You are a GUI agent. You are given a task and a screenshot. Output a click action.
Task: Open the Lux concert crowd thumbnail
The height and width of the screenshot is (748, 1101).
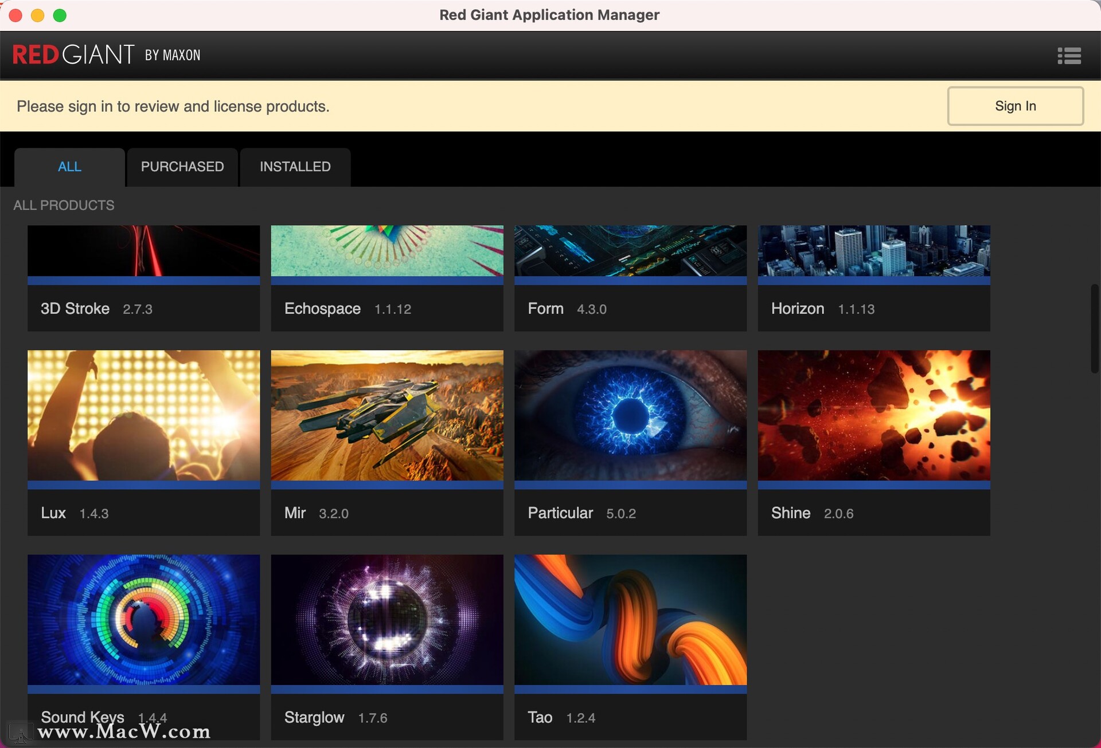coord(143,415)
